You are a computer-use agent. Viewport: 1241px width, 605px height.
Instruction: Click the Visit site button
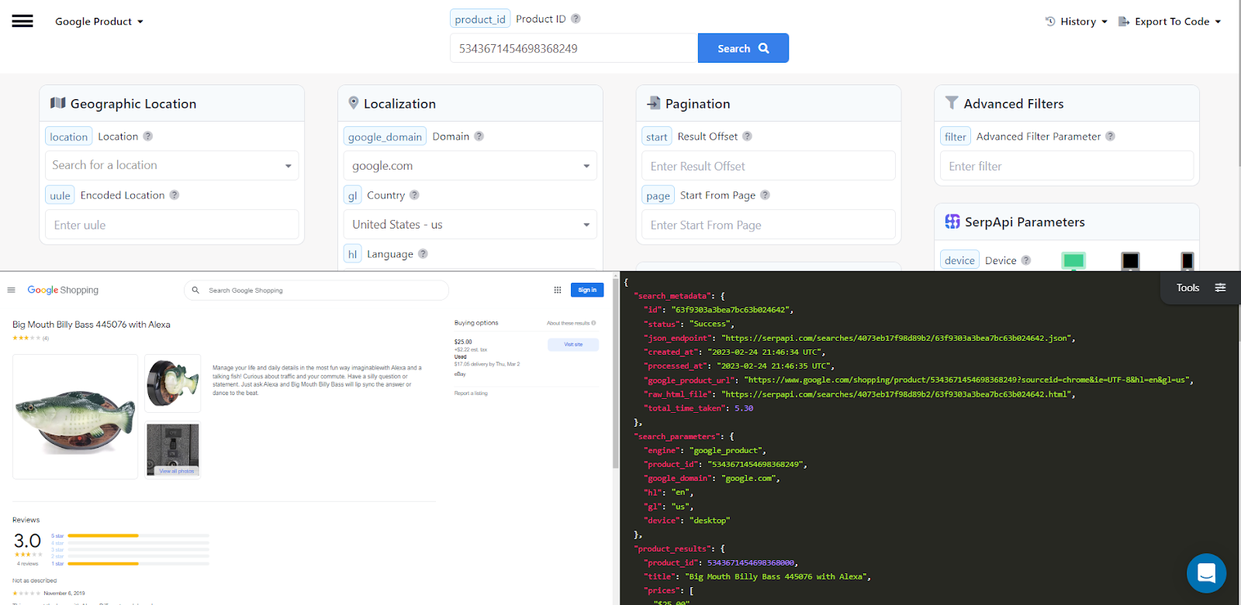pos(573,345)
